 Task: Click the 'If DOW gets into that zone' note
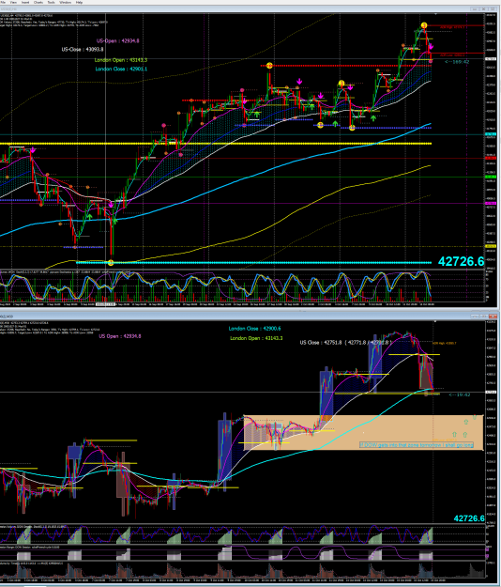pyautogui.click(x=417, y=445)
